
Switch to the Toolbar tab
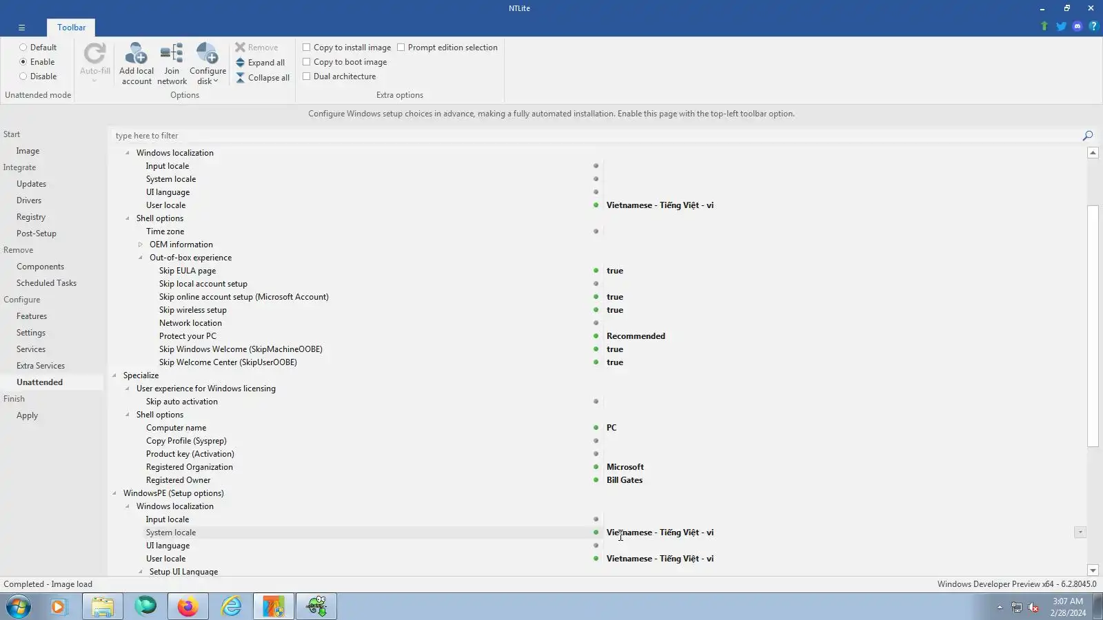(71, 28)
